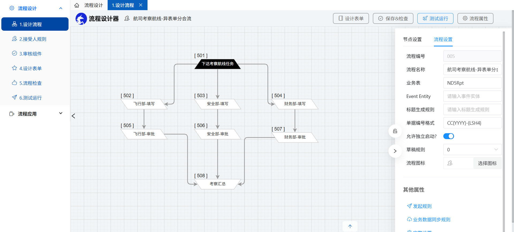The width and height of the screenshot is (514, 232).
Task: Switch to the 节点设置 tab
Action: click(x=412, y=40)
